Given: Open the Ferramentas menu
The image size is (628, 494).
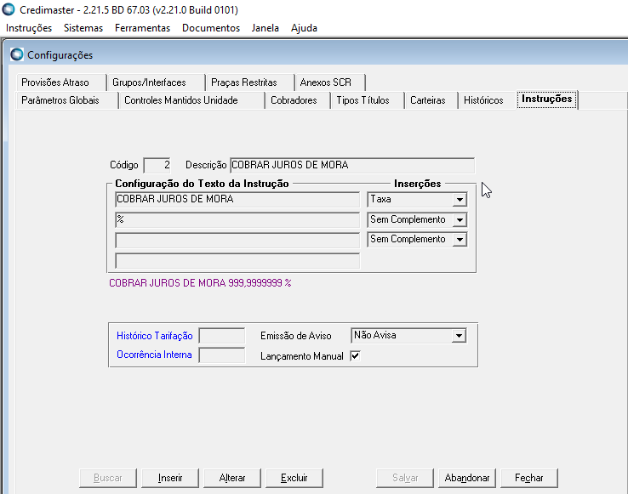Looking at the screenshot, I should (x=143, y=28).
